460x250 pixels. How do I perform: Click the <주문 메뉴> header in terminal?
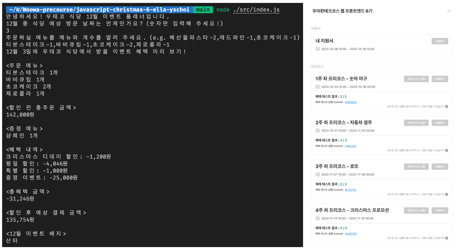[24, 66]
